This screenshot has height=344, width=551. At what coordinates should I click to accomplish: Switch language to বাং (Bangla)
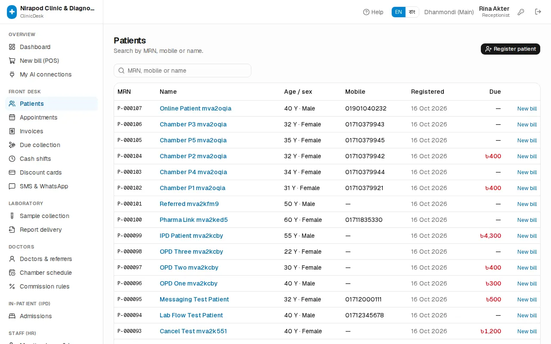412,12
